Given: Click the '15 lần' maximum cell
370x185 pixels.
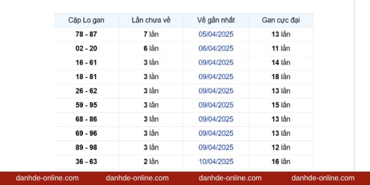Looking at the screenshot, I should [x=281, y=105].
